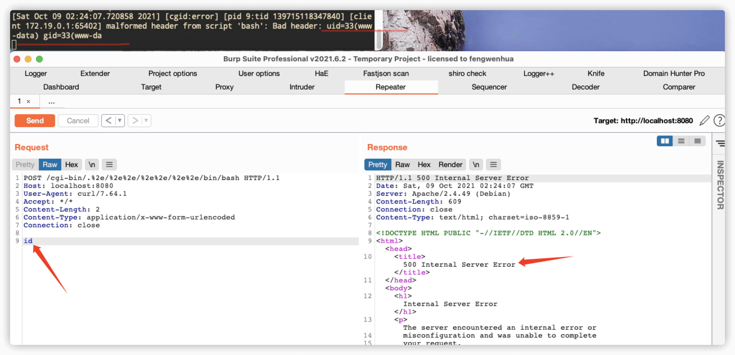The image size is (735, 355).
Task: Close Repeater request tab 1
Action: (x=28, y=102)
